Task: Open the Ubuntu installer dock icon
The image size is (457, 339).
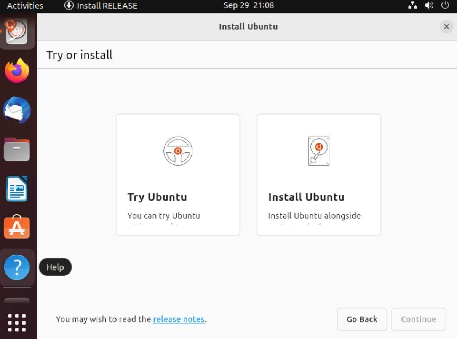Action: 17,31
